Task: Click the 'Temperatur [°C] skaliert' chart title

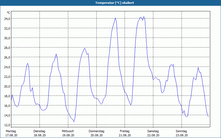Action: click(115, 3)
